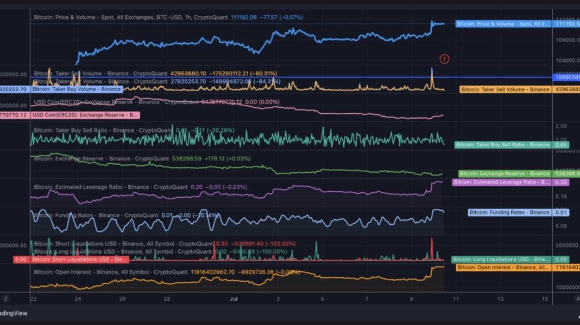Viewport: 580px width, 325px height.
Task: Click the 15 date on time axis
Action: [545, 299]
